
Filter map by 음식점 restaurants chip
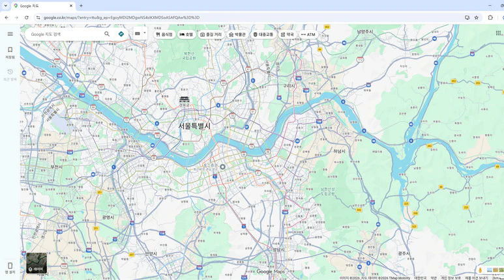point(164,35)
